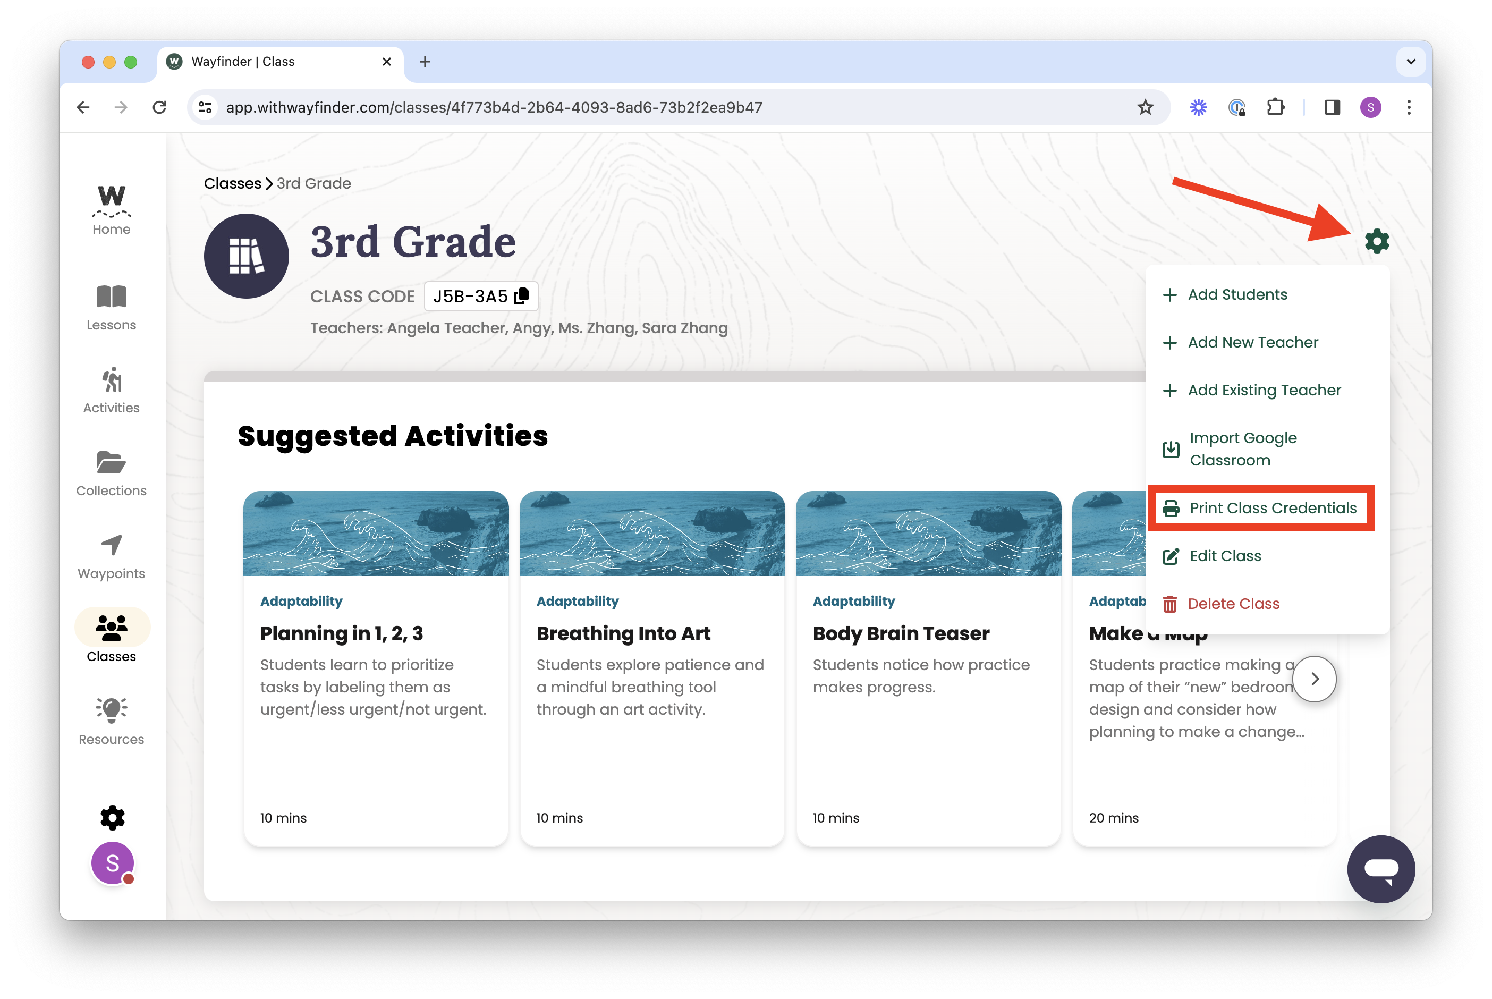Copy the class code J5B-3A5
1492x999 pixels.
(x=521, y=295)
